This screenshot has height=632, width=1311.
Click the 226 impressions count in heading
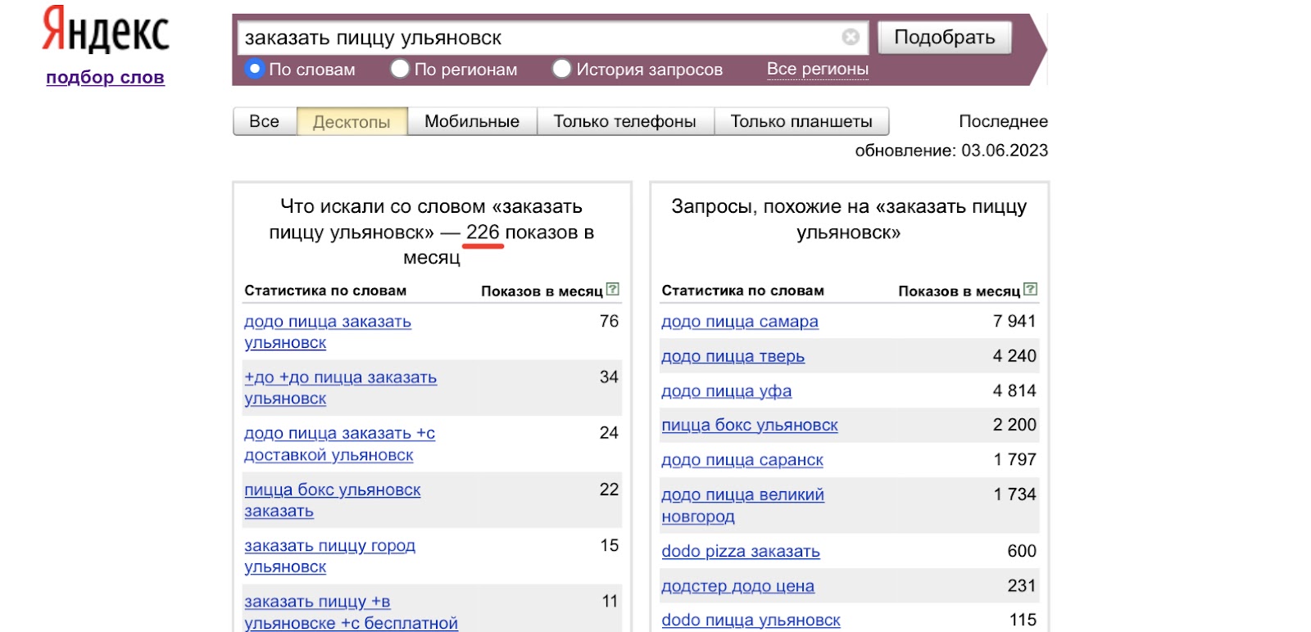tap(483, 232)
